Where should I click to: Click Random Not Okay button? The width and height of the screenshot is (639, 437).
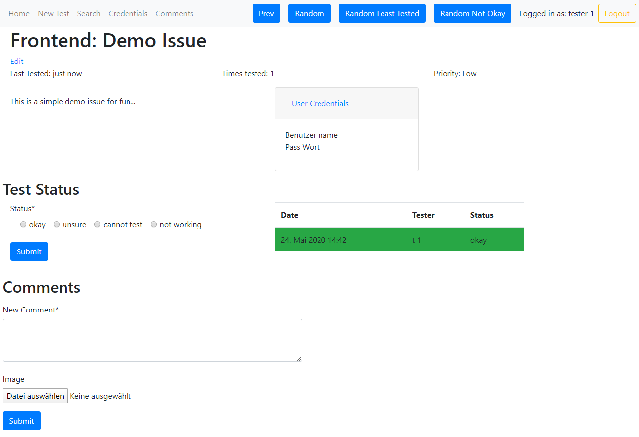click(x=472, y=14)
